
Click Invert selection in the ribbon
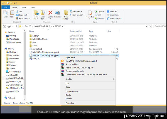pos(114,18)
